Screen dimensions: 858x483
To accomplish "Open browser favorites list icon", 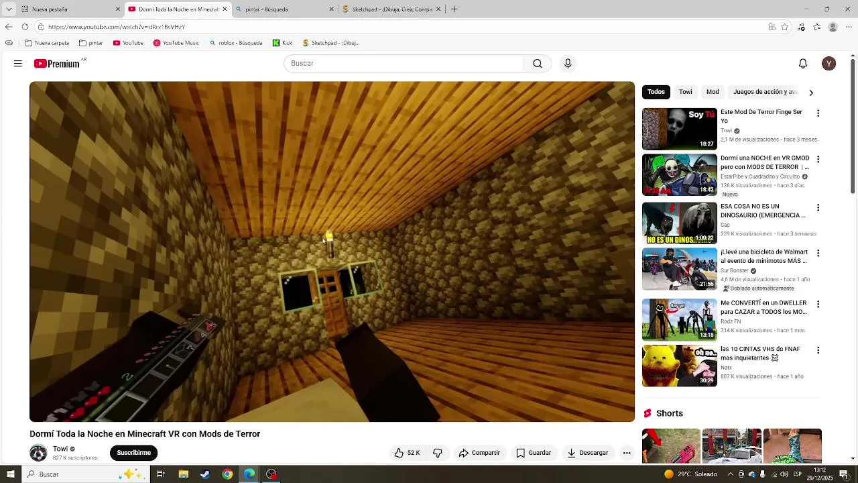I will (817, 27).
